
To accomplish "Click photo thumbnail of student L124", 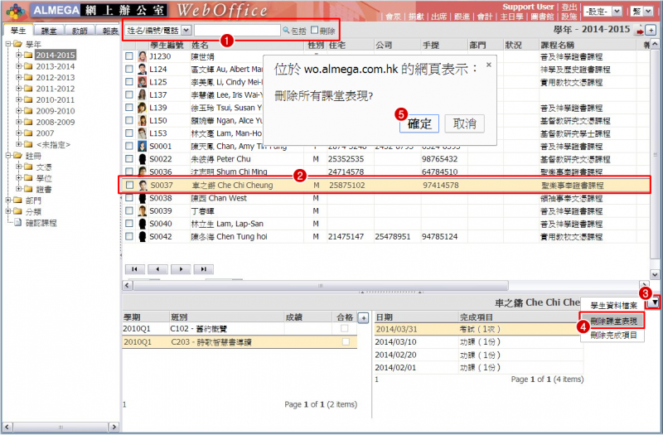I will coord(142,70).
